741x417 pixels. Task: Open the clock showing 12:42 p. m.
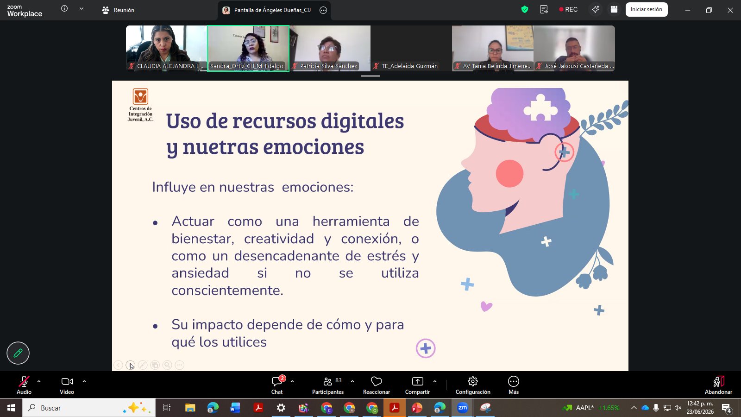700,408
